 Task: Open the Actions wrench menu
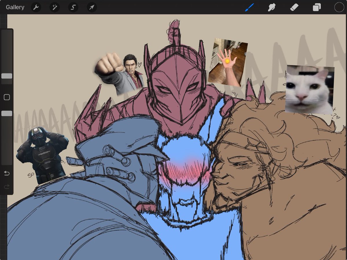coord(36,7)
